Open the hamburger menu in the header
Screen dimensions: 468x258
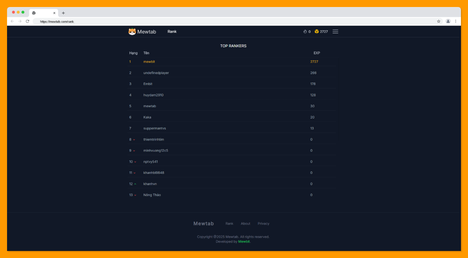pos(335,32)
